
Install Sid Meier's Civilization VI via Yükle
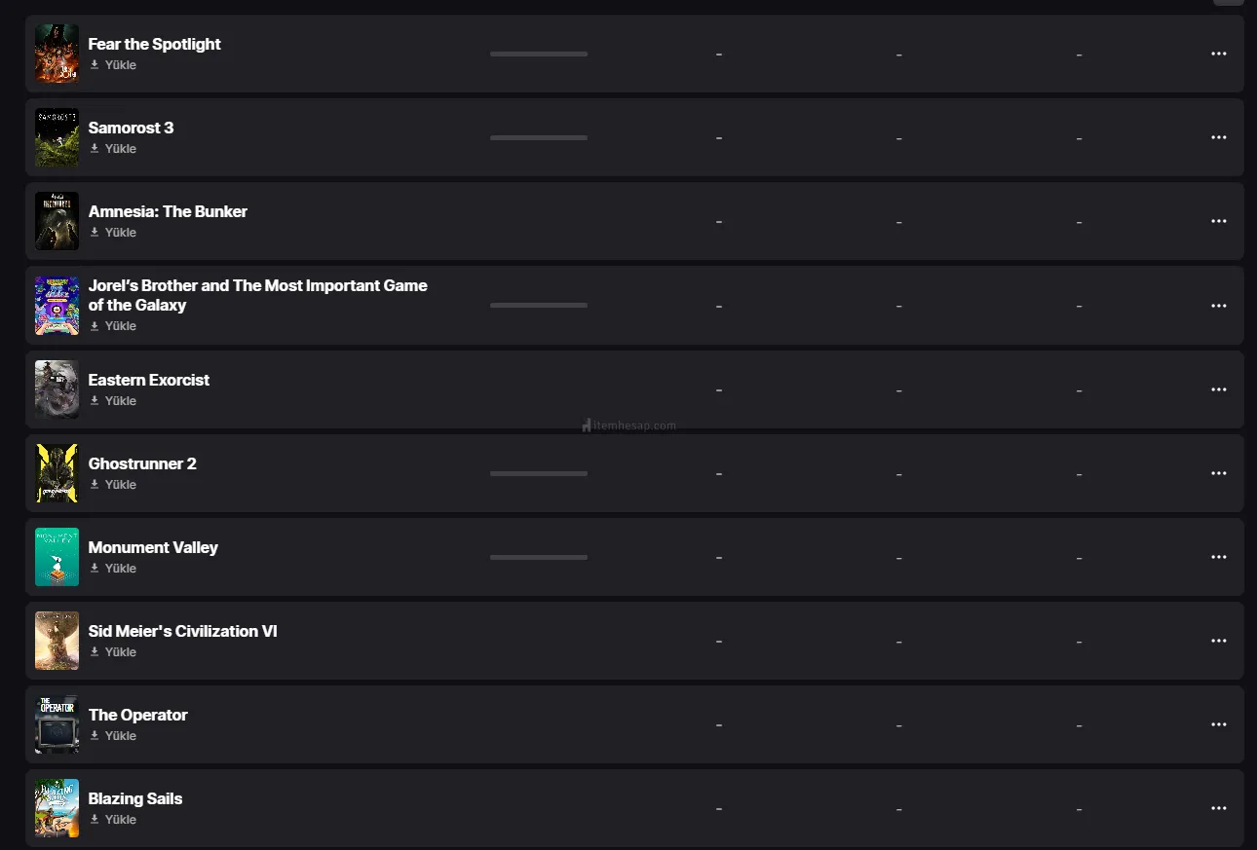[x=113, y=652]
